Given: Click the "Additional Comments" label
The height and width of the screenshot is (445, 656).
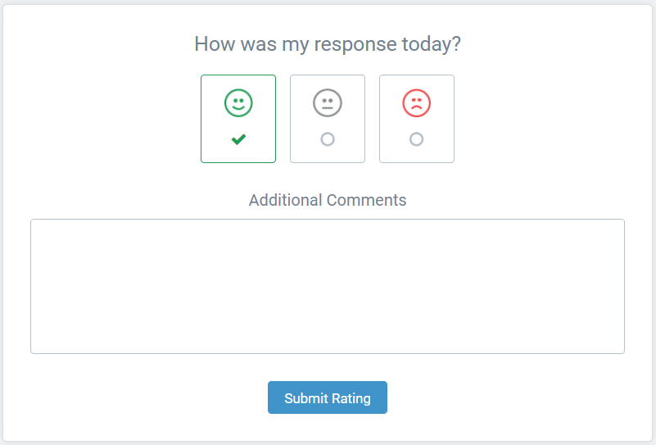Looking at the screenshot, I should pyautogui.click(x=328, y=200).
